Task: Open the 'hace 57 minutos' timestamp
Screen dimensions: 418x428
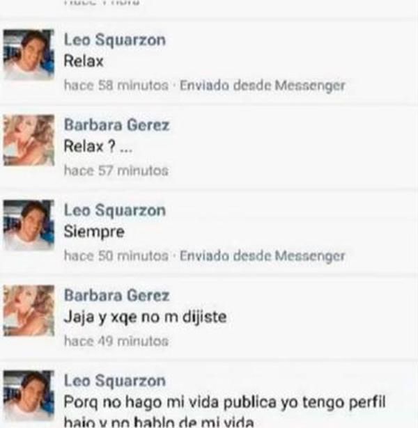Action: (116, 171)
